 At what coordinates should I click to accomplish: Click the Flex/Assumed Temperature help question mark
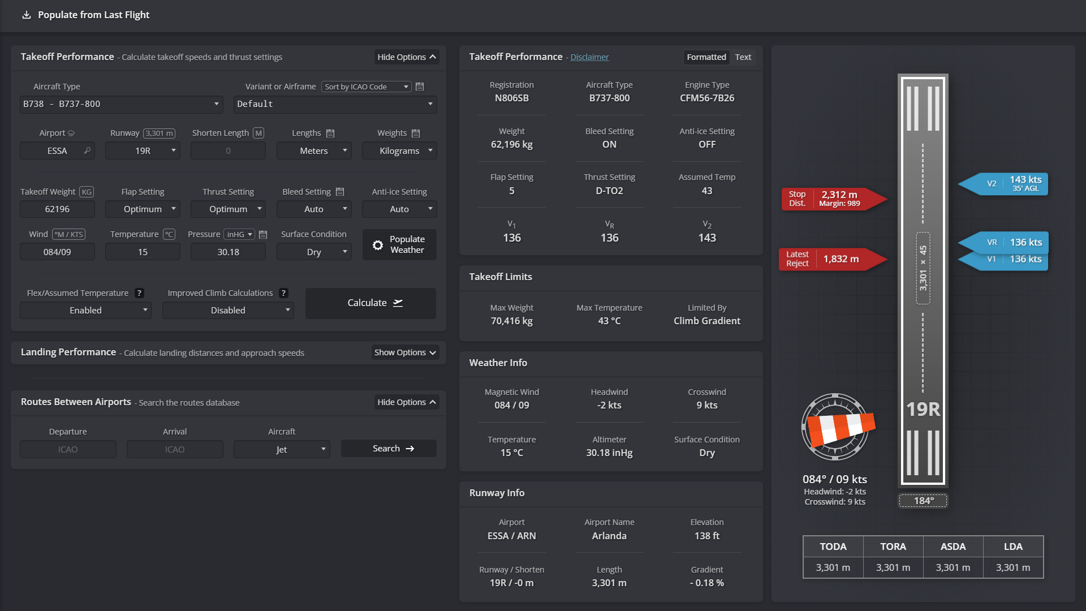click(139, 293)
